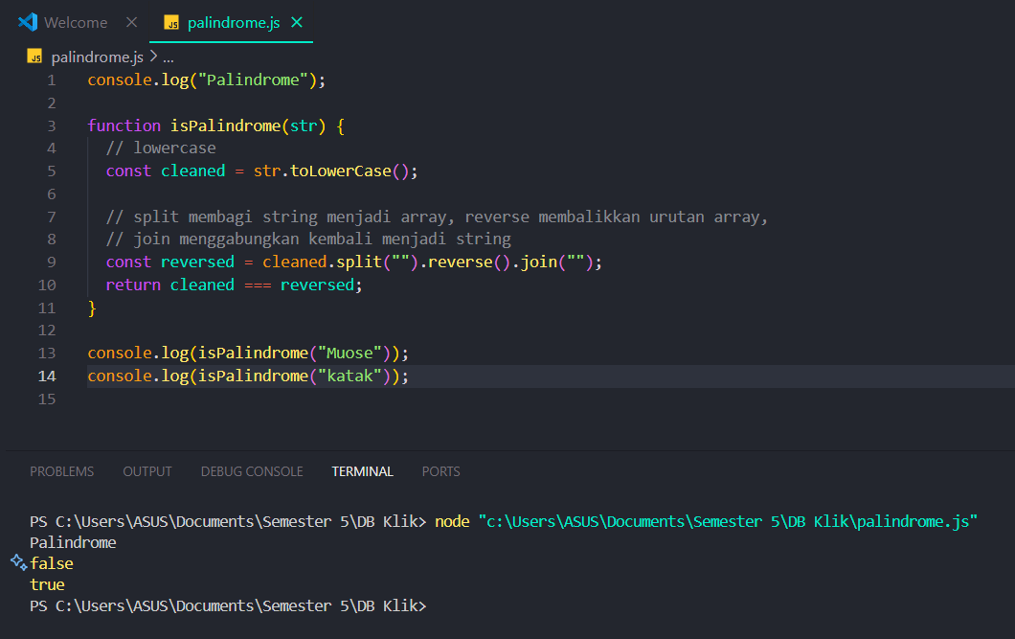Switch to the Welcome tab

(x=76, y=22)
